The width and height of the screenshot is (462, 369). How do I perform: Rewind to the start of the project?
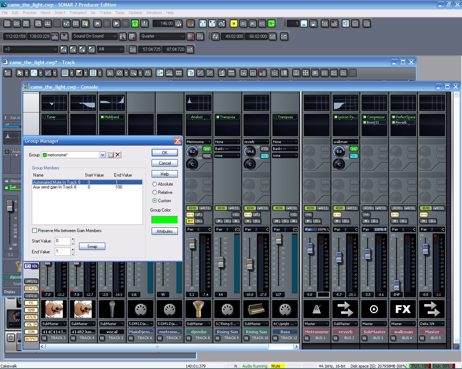(x=97, y=23)
